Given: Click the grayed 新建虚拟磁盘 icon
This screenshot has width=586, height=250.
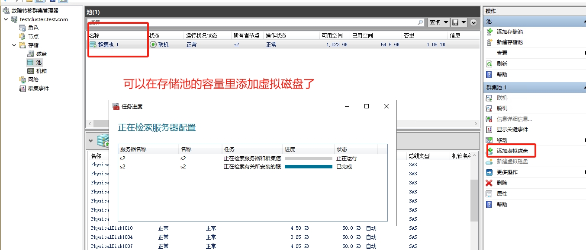Looking at the screenshot, I should pyautogui.click(x=489, y=161).
